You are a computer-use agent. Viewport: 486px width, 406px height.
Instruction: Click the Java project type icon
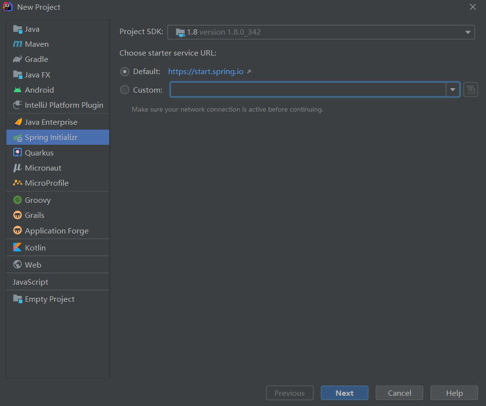click(18, 29)
